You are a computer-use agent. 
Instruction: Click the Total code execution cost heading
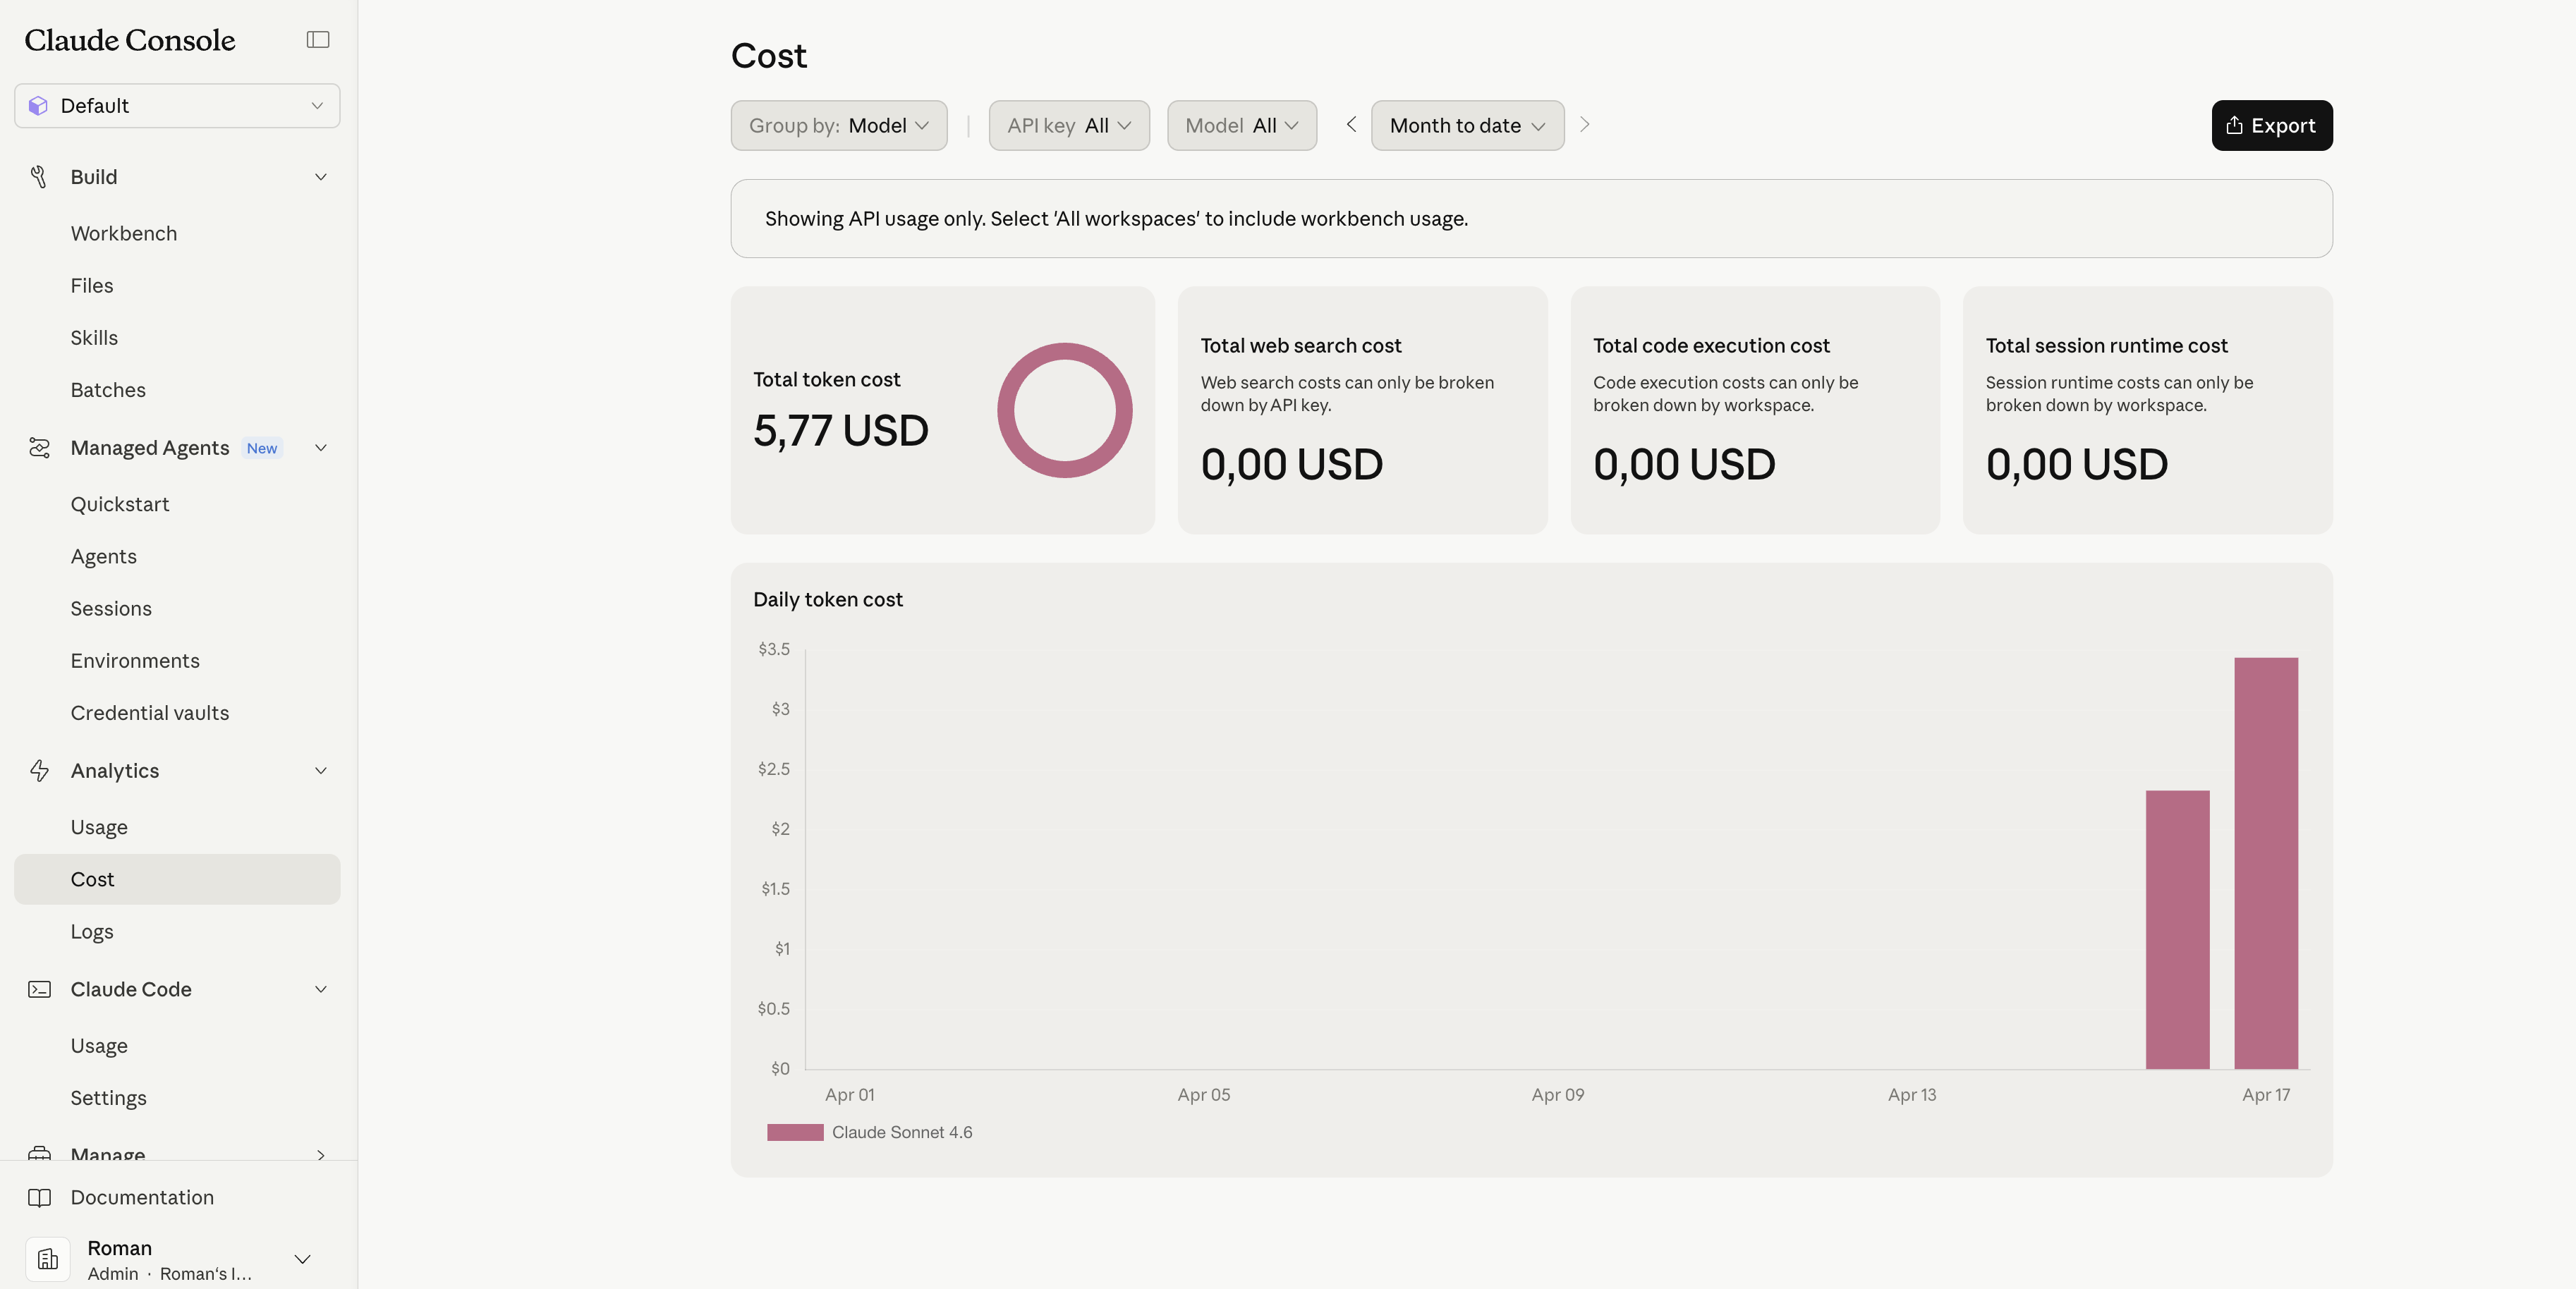[1711, 346]
